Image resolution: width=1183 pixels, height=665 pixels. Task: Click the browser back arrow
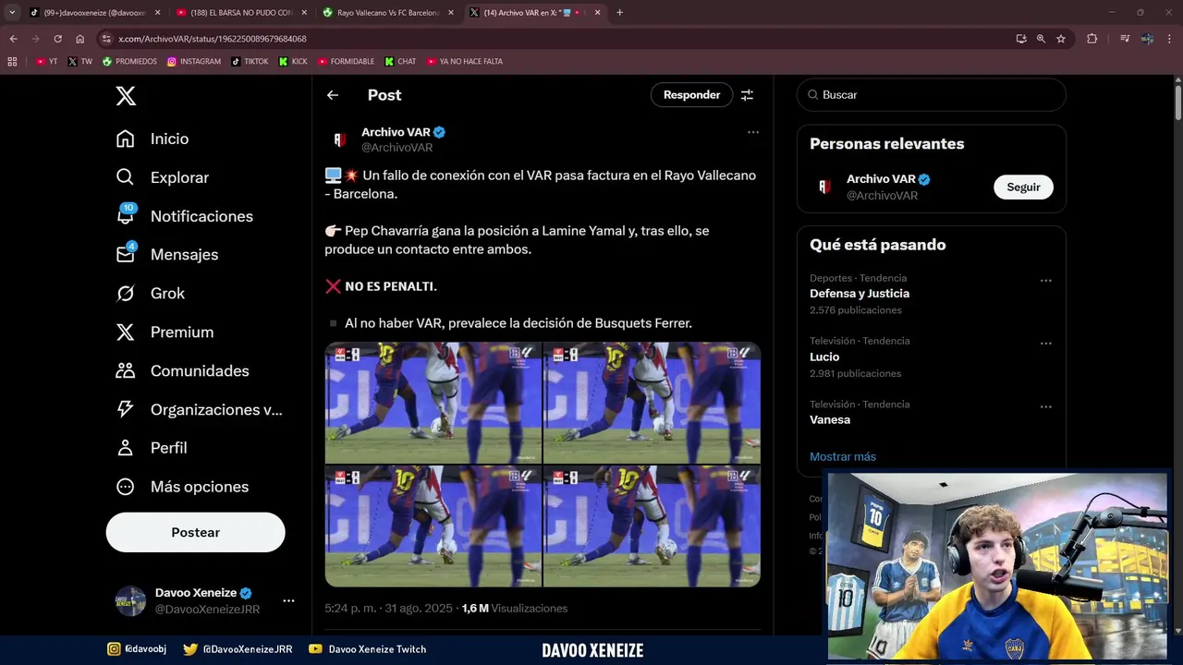[13, 39]
